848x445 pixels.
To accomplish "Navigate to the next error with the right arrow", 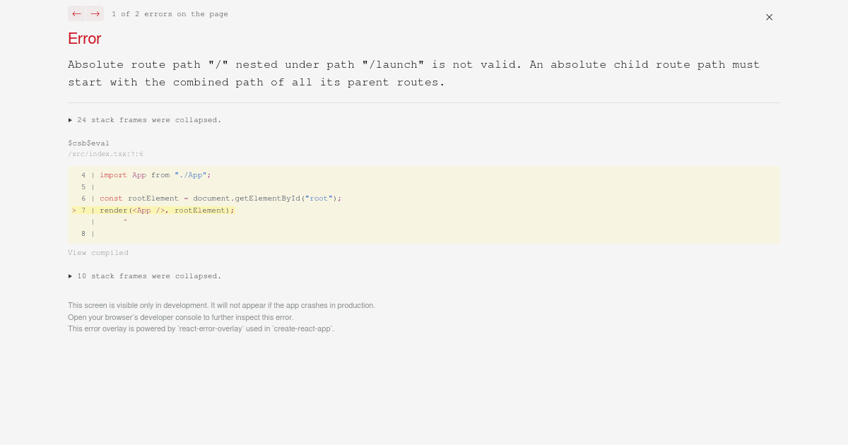I will [x=95, y=13].
